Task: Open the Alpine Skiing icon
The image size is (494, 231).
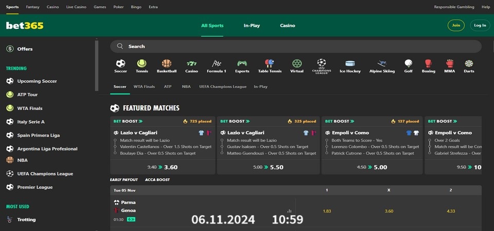Action: (x=382, y=64)
